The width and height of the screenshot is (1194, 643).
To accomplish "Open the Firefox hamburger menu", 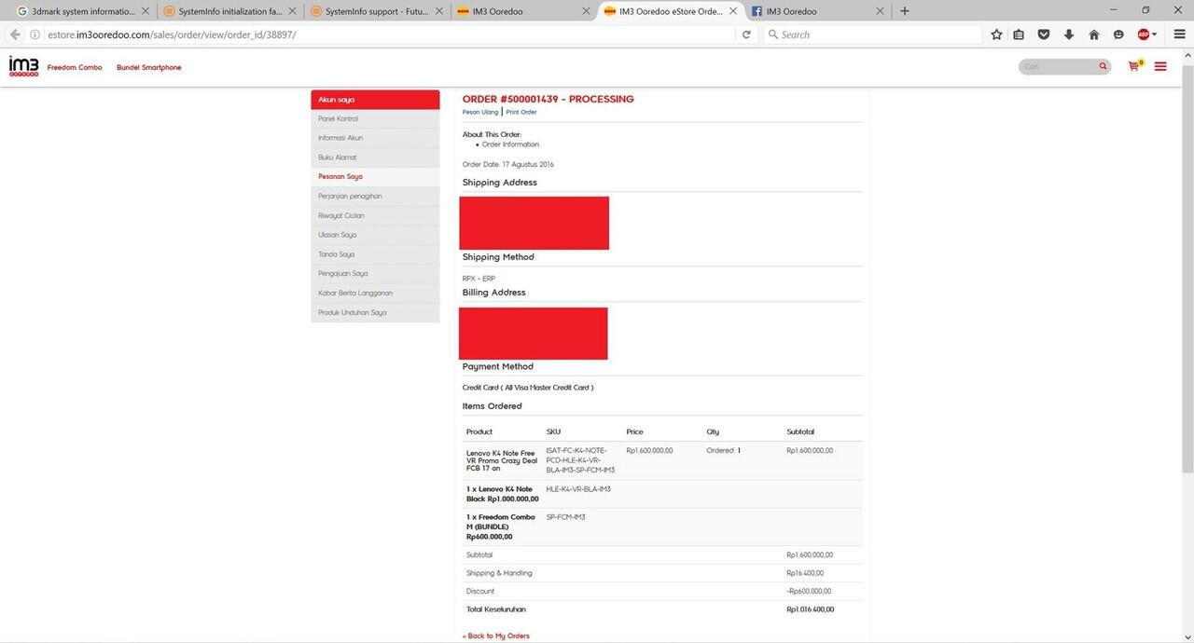I will point(1180,34).
